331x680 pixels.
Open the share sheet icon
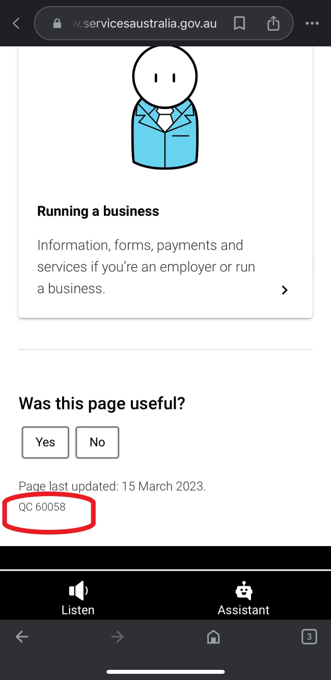(x=273, y=23)
